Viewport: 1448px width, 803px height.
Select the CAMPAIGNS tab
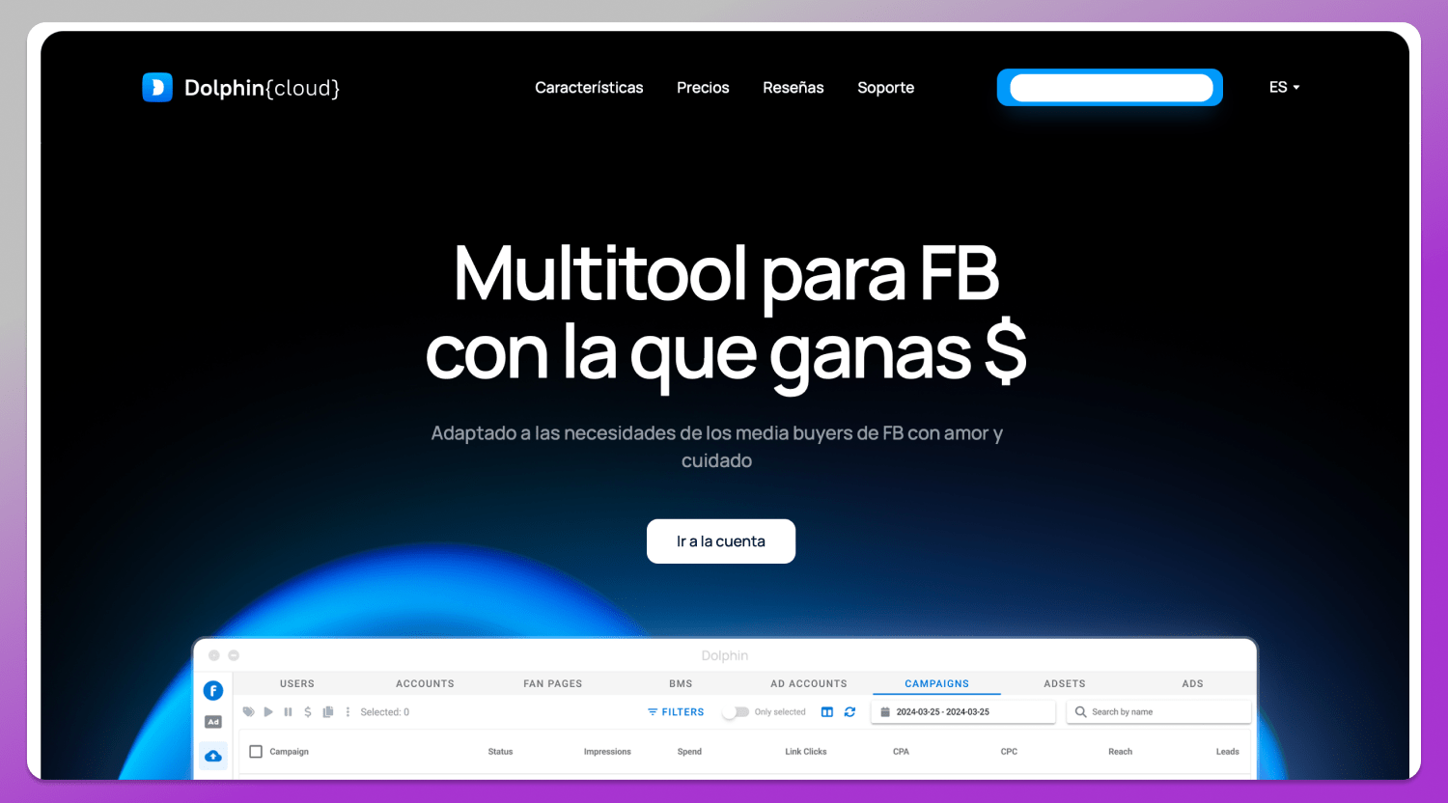pos(936,683)
